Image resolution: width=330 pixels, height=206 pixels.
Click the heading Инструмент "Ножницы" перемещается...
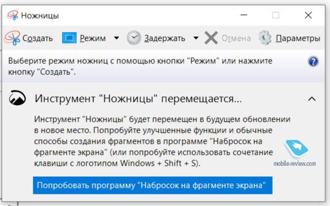(x=139, y=99)
